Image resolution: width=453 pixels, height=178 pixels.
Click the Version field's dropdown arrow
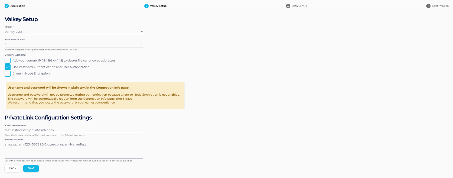tap(142, 32)
